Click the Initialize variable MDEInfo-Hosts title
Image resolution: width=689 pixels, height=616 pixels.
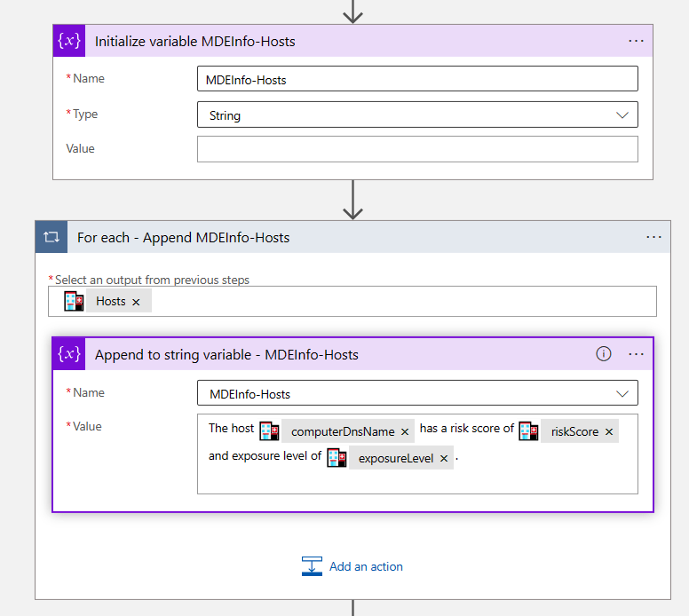coord(195,41)
